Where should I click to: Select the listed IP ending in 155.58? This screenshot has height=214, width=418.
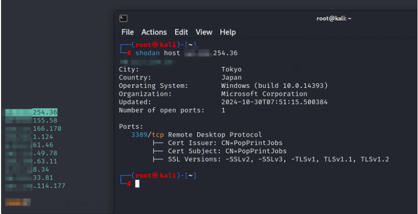pyautogui.click(x=31, y=120)
